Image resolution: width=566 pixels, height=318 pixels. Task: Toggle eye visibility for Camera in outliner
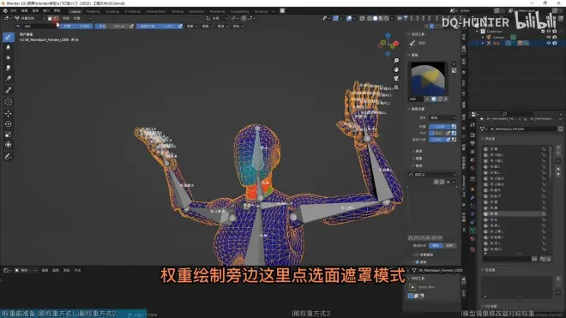pyautogui.click(x=548, y=37)
